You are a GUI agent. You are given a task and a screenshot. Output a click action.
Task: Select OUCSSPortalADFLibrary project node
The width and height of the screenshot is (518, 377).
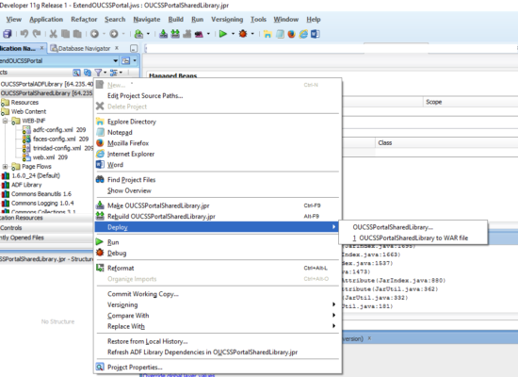(46, 84)
